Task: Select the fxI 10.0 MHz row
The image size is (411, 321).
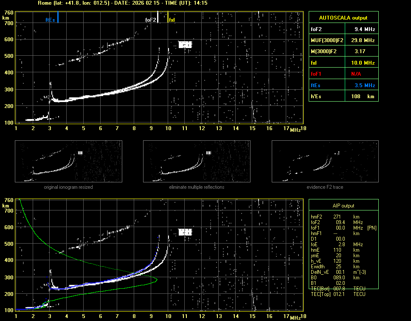Action: pyautogui.click(x=343, y=63)
